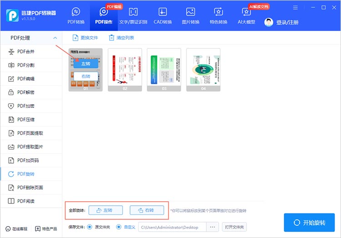Select page 02 thumbnail

(125, 69)
